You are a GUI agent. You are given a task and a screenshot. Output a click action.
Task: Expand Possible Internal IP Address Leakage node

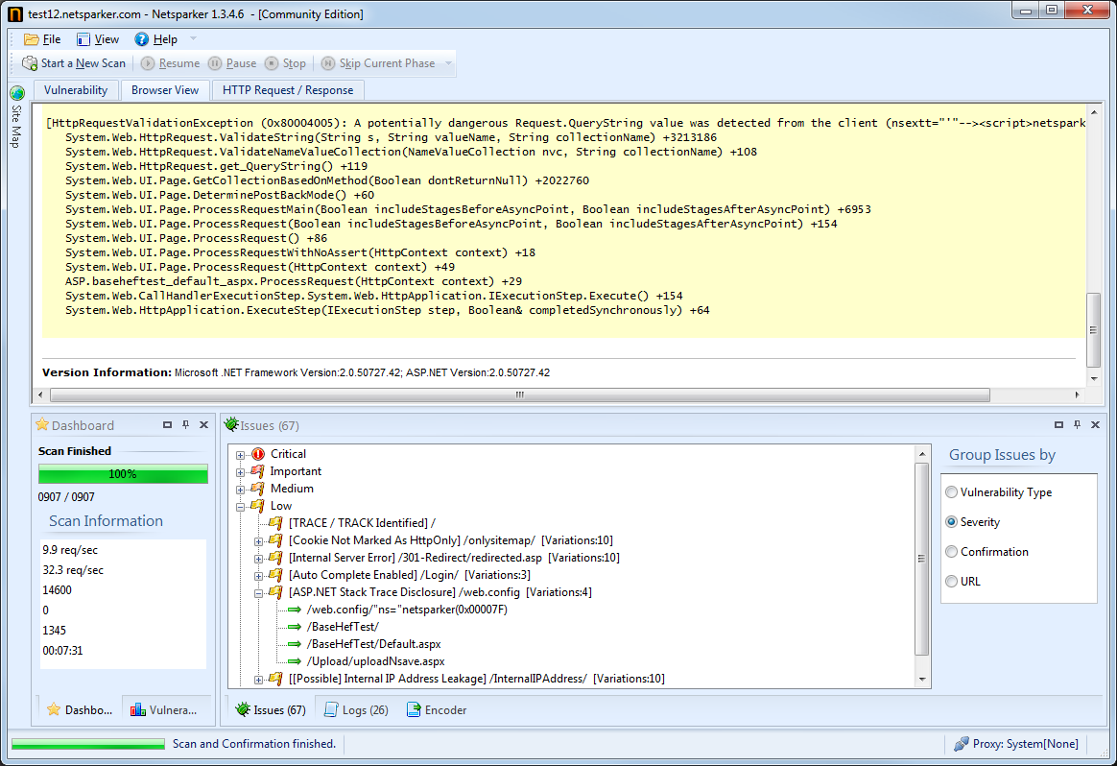(258, 680)
